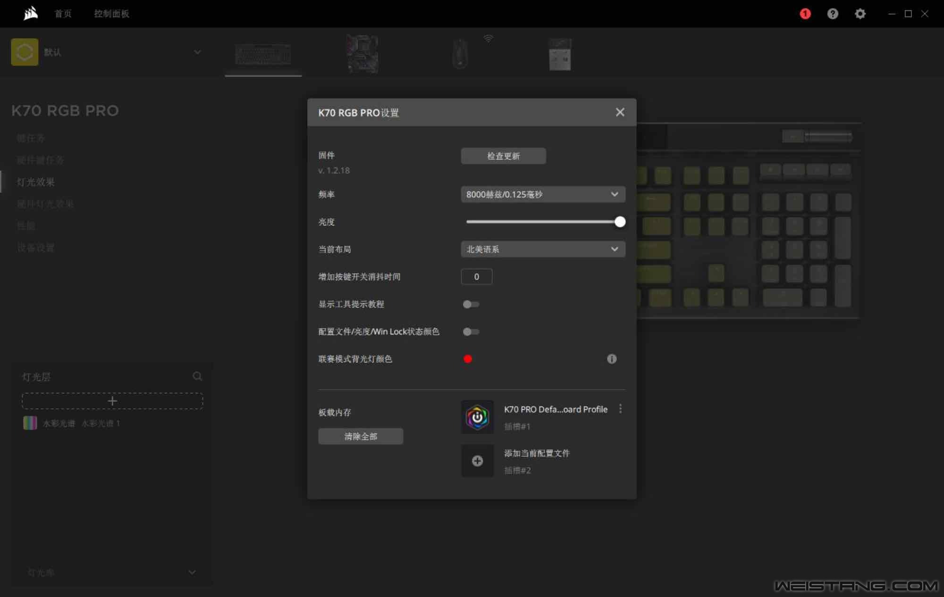Viewport: 944px width, 597px height.
Task: Click the 检查更新 button
Action: pyautogui.click(x=503, y=156)
